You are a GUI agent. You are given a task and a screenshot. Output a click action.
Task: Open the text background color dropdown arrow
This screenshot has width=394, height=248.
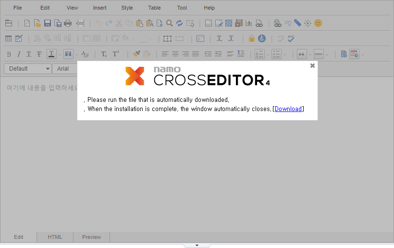[x=76, y=54]
